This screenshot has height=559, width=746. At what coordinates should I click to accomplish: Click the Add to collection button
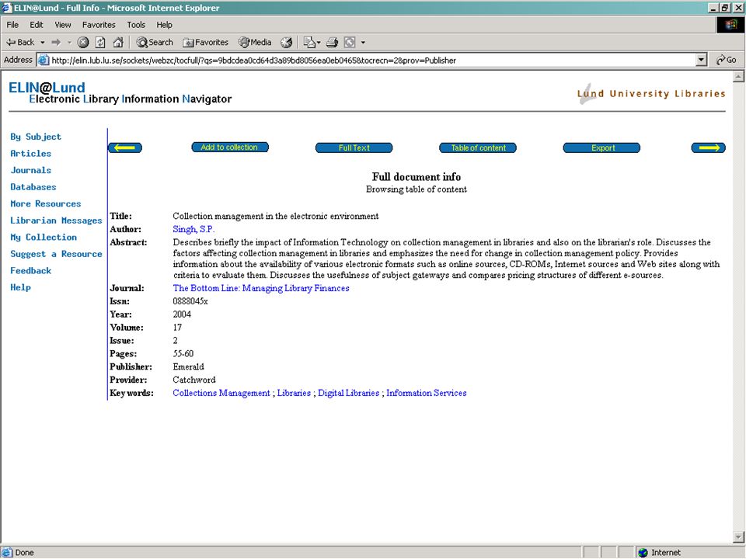(230, 148)
